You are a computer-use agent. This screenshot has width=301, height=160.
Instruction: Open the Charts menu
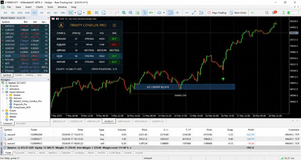coord(40,7)
